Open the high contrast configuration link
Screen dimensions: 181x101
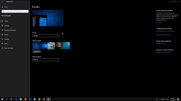(165, 31)
